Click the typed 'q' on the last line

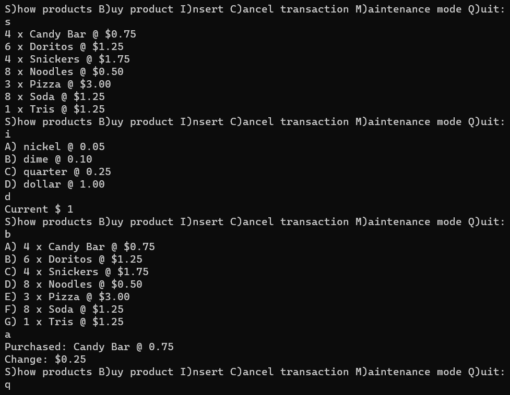click(7, 386)
